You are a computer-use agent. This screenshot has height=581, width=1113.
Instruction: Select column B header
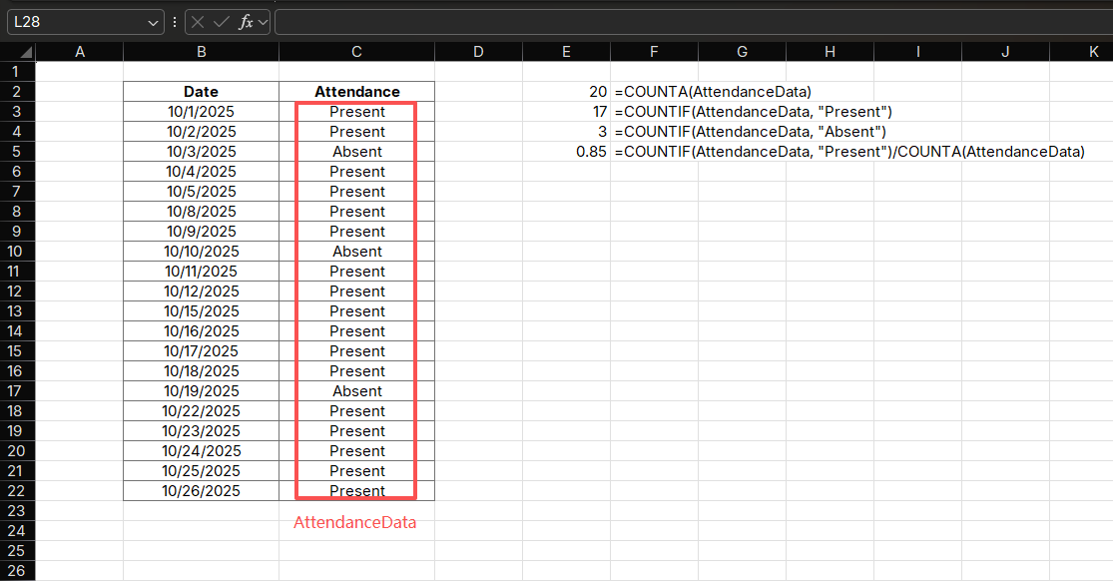(201, 52)
